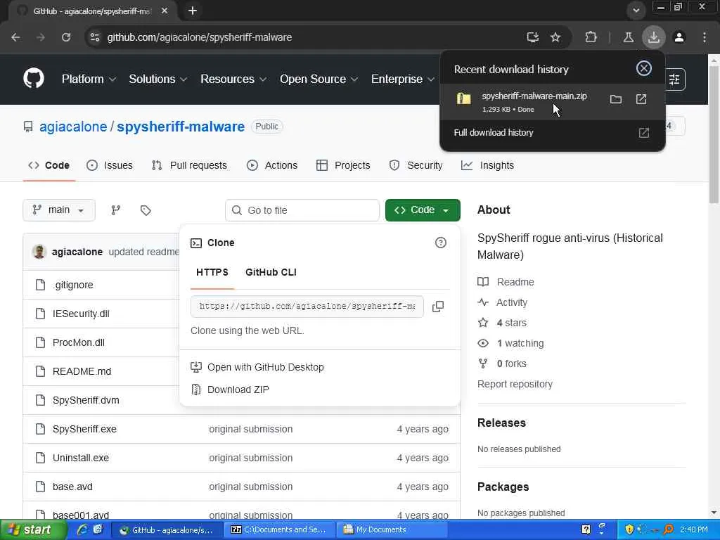Expand the Enterprise menu

(x=403, y=79)
